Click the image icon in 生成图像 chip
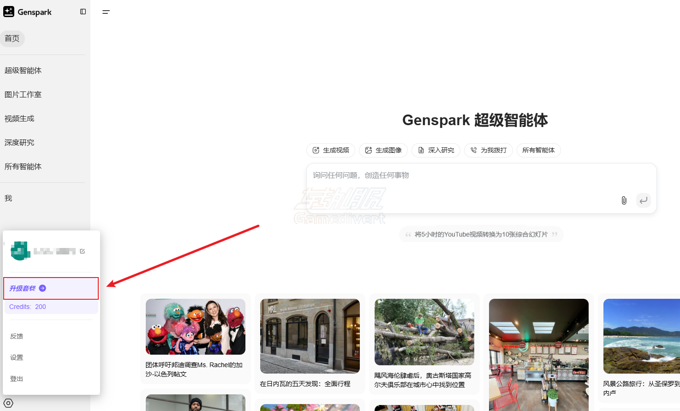The image size is (680, 411). (x=369, y=150)
